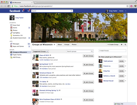
Task: Open Intramural Soccer group link
Action: [45, 73]
